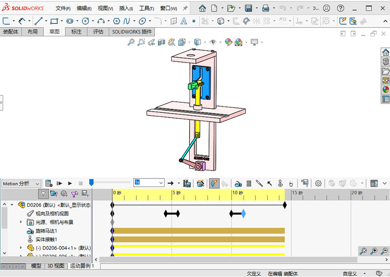This screenshot has width=390, height=277.
Task: Click the playback time slider handle
Action: [91, 183]
